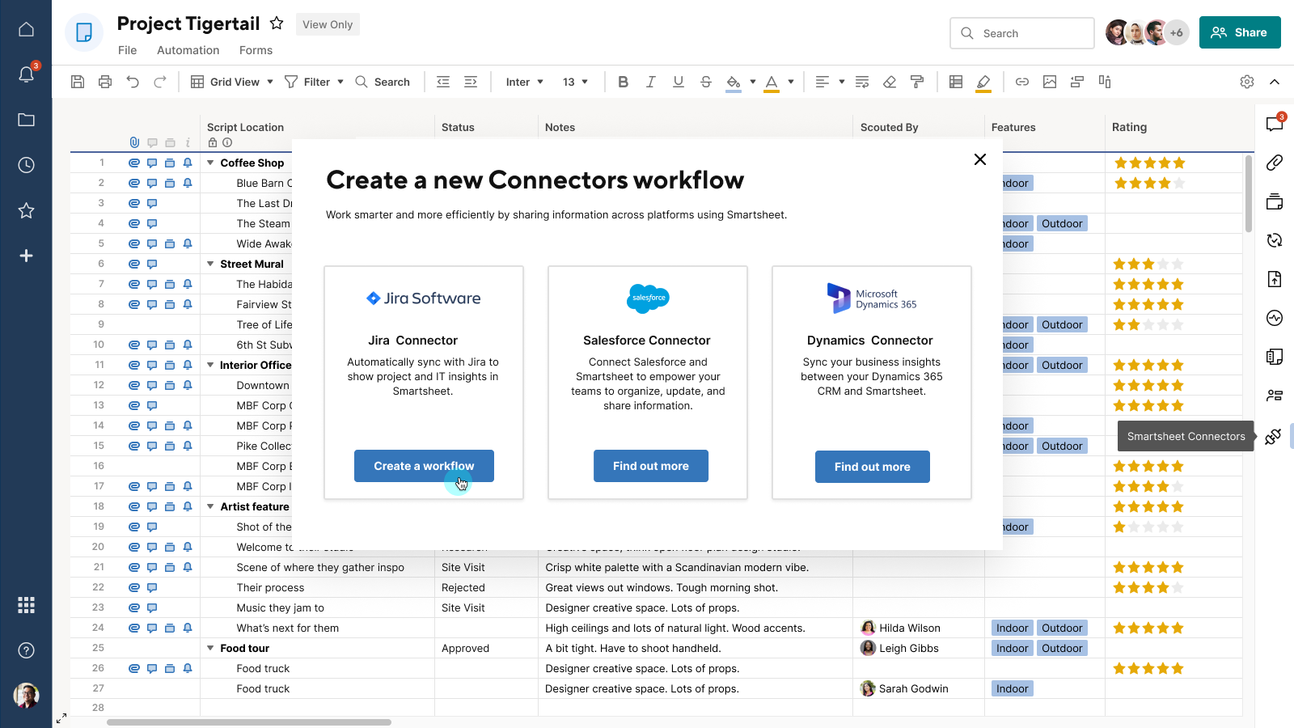Open the font size dropdown showing 13
Viewport: 1294px width, 728px height.
pos(575,82)
